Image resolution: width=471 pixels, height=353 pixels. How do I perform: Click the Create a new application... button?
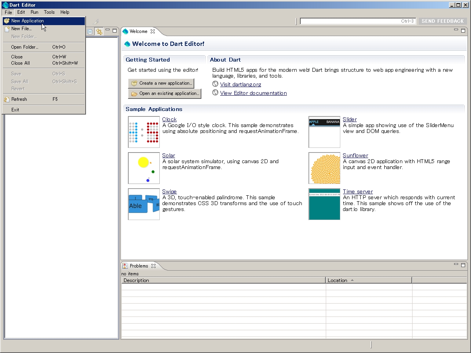tap(161, 83)
